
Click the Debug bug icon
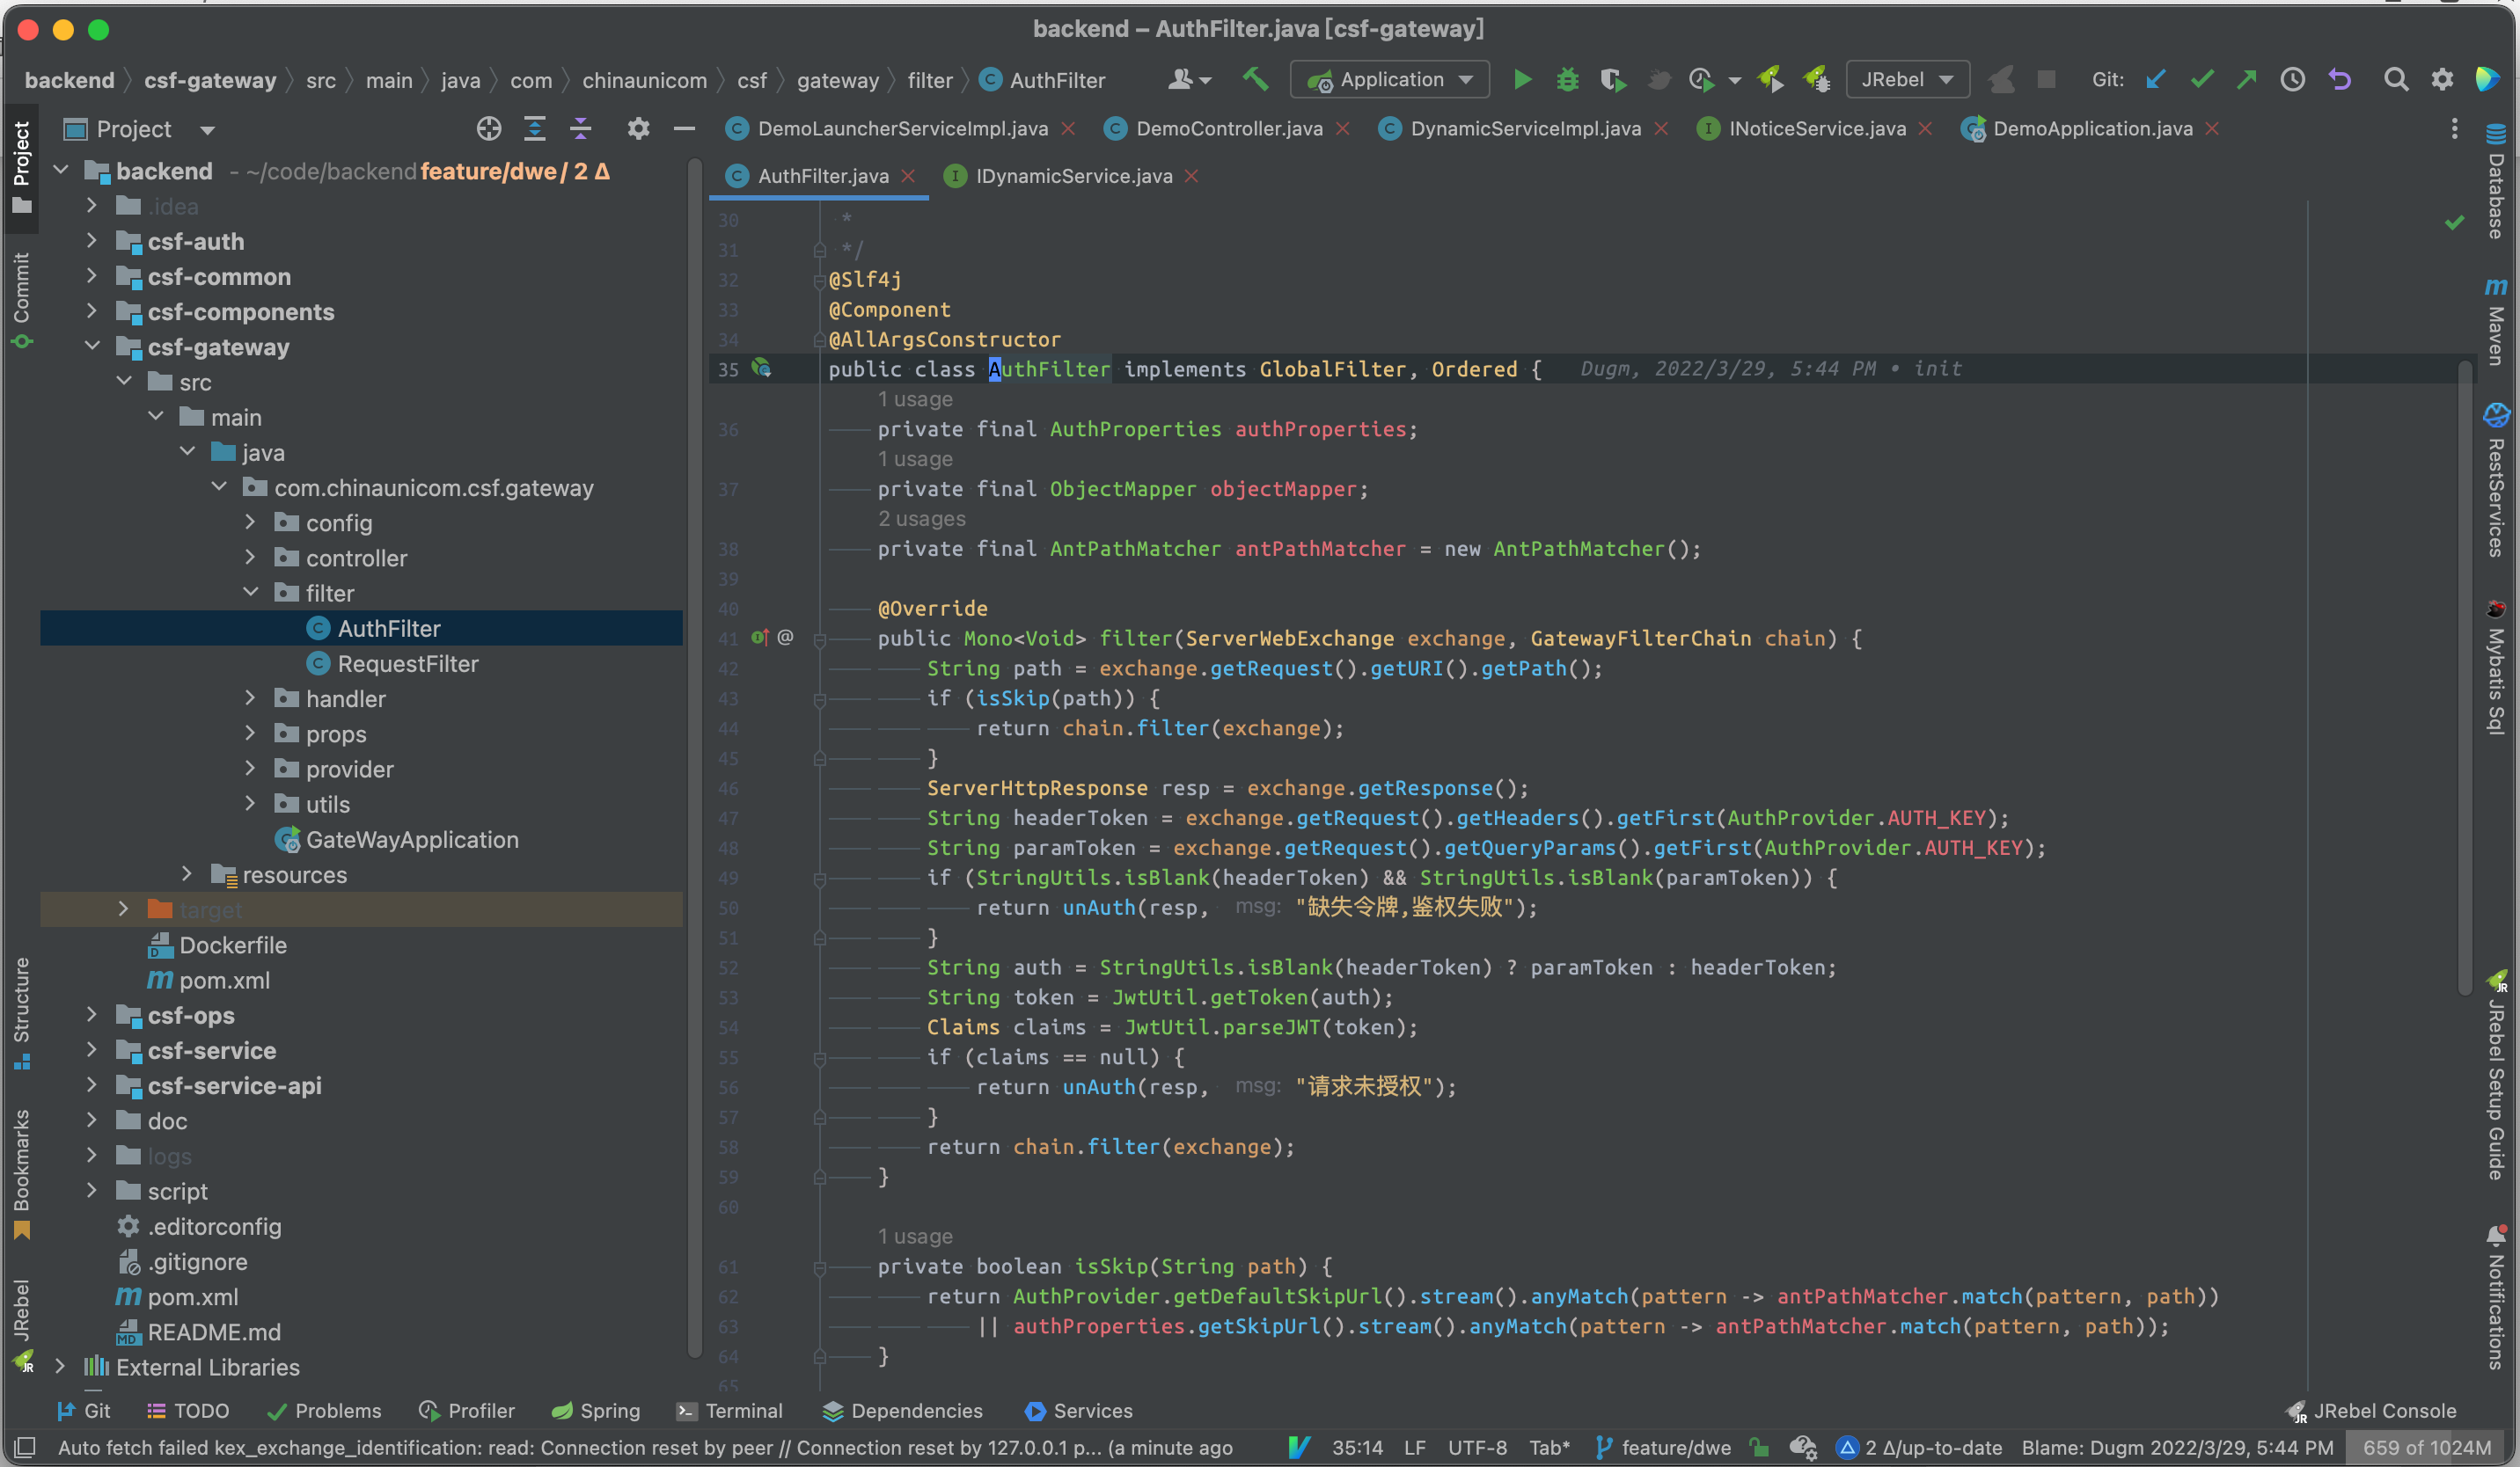(1567, 80)
